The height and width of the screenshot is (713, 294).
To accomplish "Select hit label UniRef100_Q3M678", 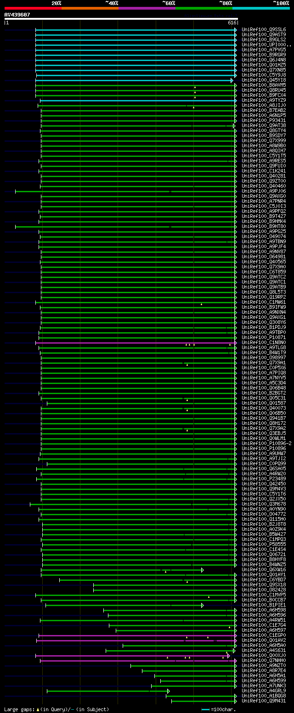I will (264, 504).
